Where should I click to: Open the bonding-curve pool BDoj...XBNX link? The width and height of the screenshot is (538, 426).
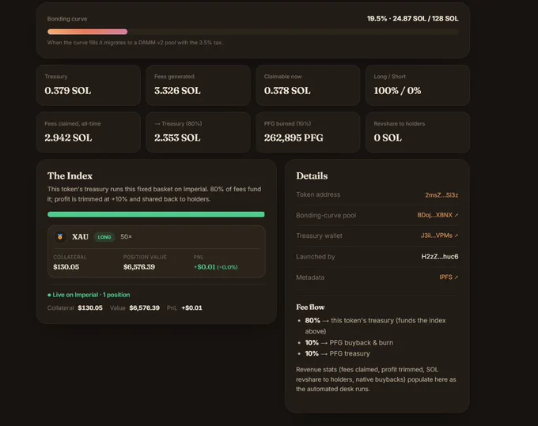[x=434, y=215]
